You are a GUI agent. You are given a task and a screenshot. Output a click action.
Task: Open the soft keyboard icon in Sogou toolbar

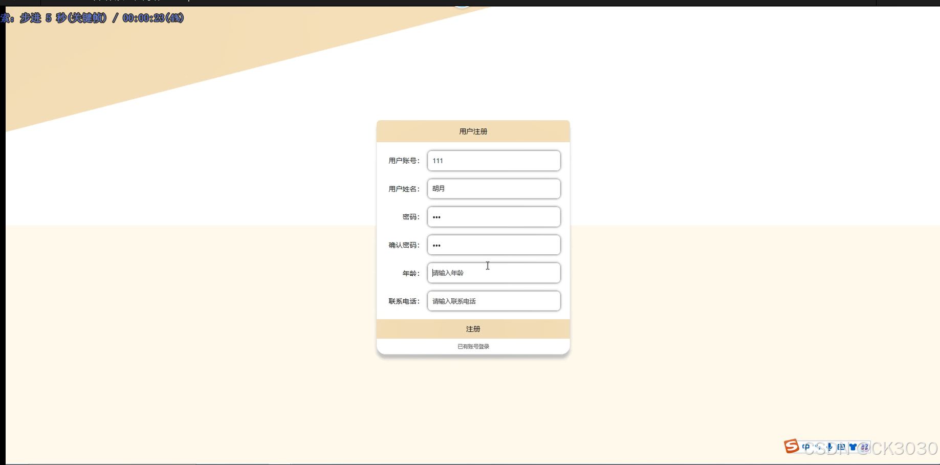tap(841, 446)
